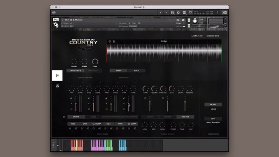Click speaker icon on the fourth mixer channel
Image resolution: width=279 pixels, height=157 pixels.
coord(124,109)
